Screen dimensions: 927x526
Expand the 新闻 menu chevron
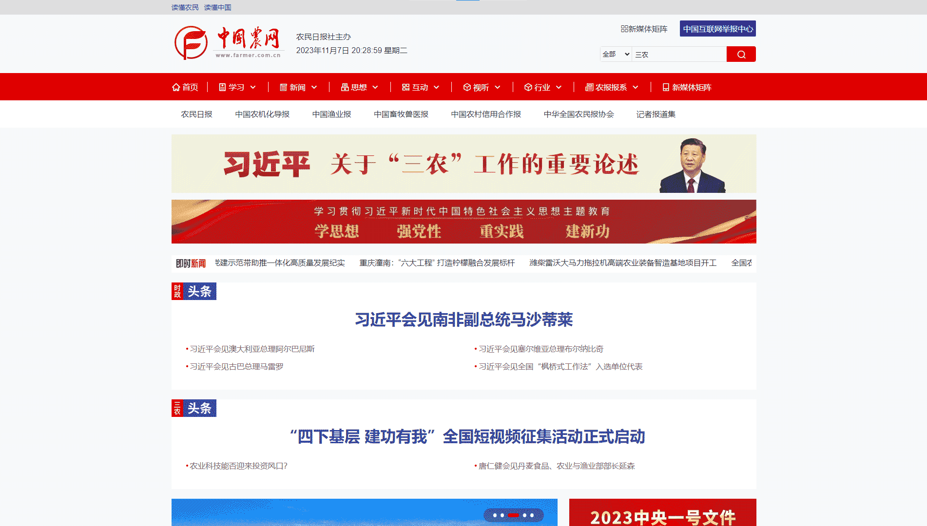[314, 87]
